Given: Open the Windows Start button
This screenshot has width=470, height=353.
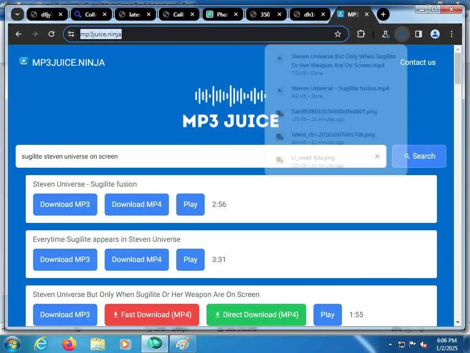Looking at the screenshot, I should click(12, 344).
